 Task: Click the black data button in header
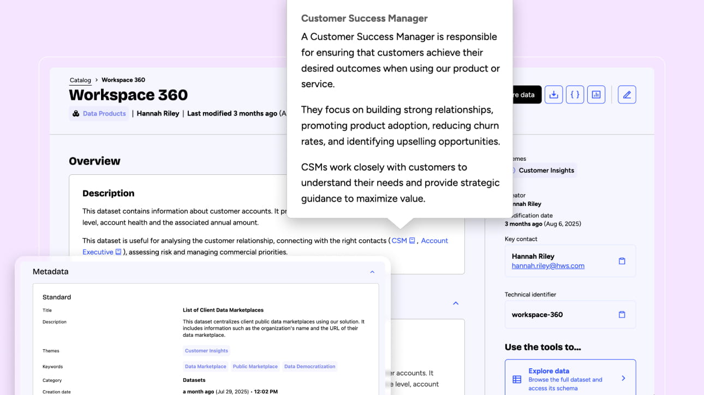525,95
